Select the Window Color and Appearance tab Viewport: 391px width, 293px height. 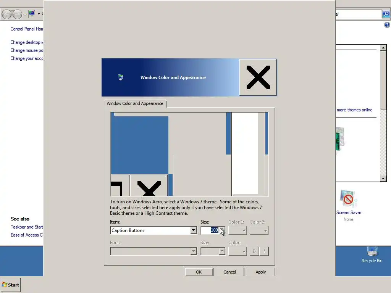click(135, 103)
